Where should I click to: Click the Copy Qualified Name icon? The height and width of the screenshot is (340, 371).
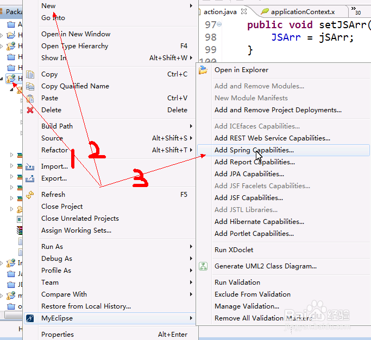click(30, 86)
